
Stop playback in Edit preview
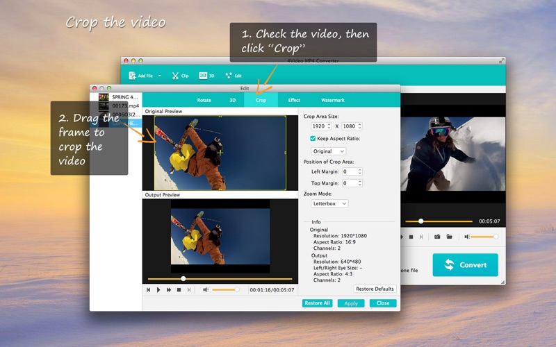click(179, 289)
